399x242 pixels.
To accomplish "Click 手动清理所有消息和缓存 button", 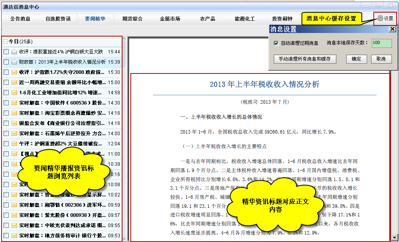I will (x=304, y=59).
